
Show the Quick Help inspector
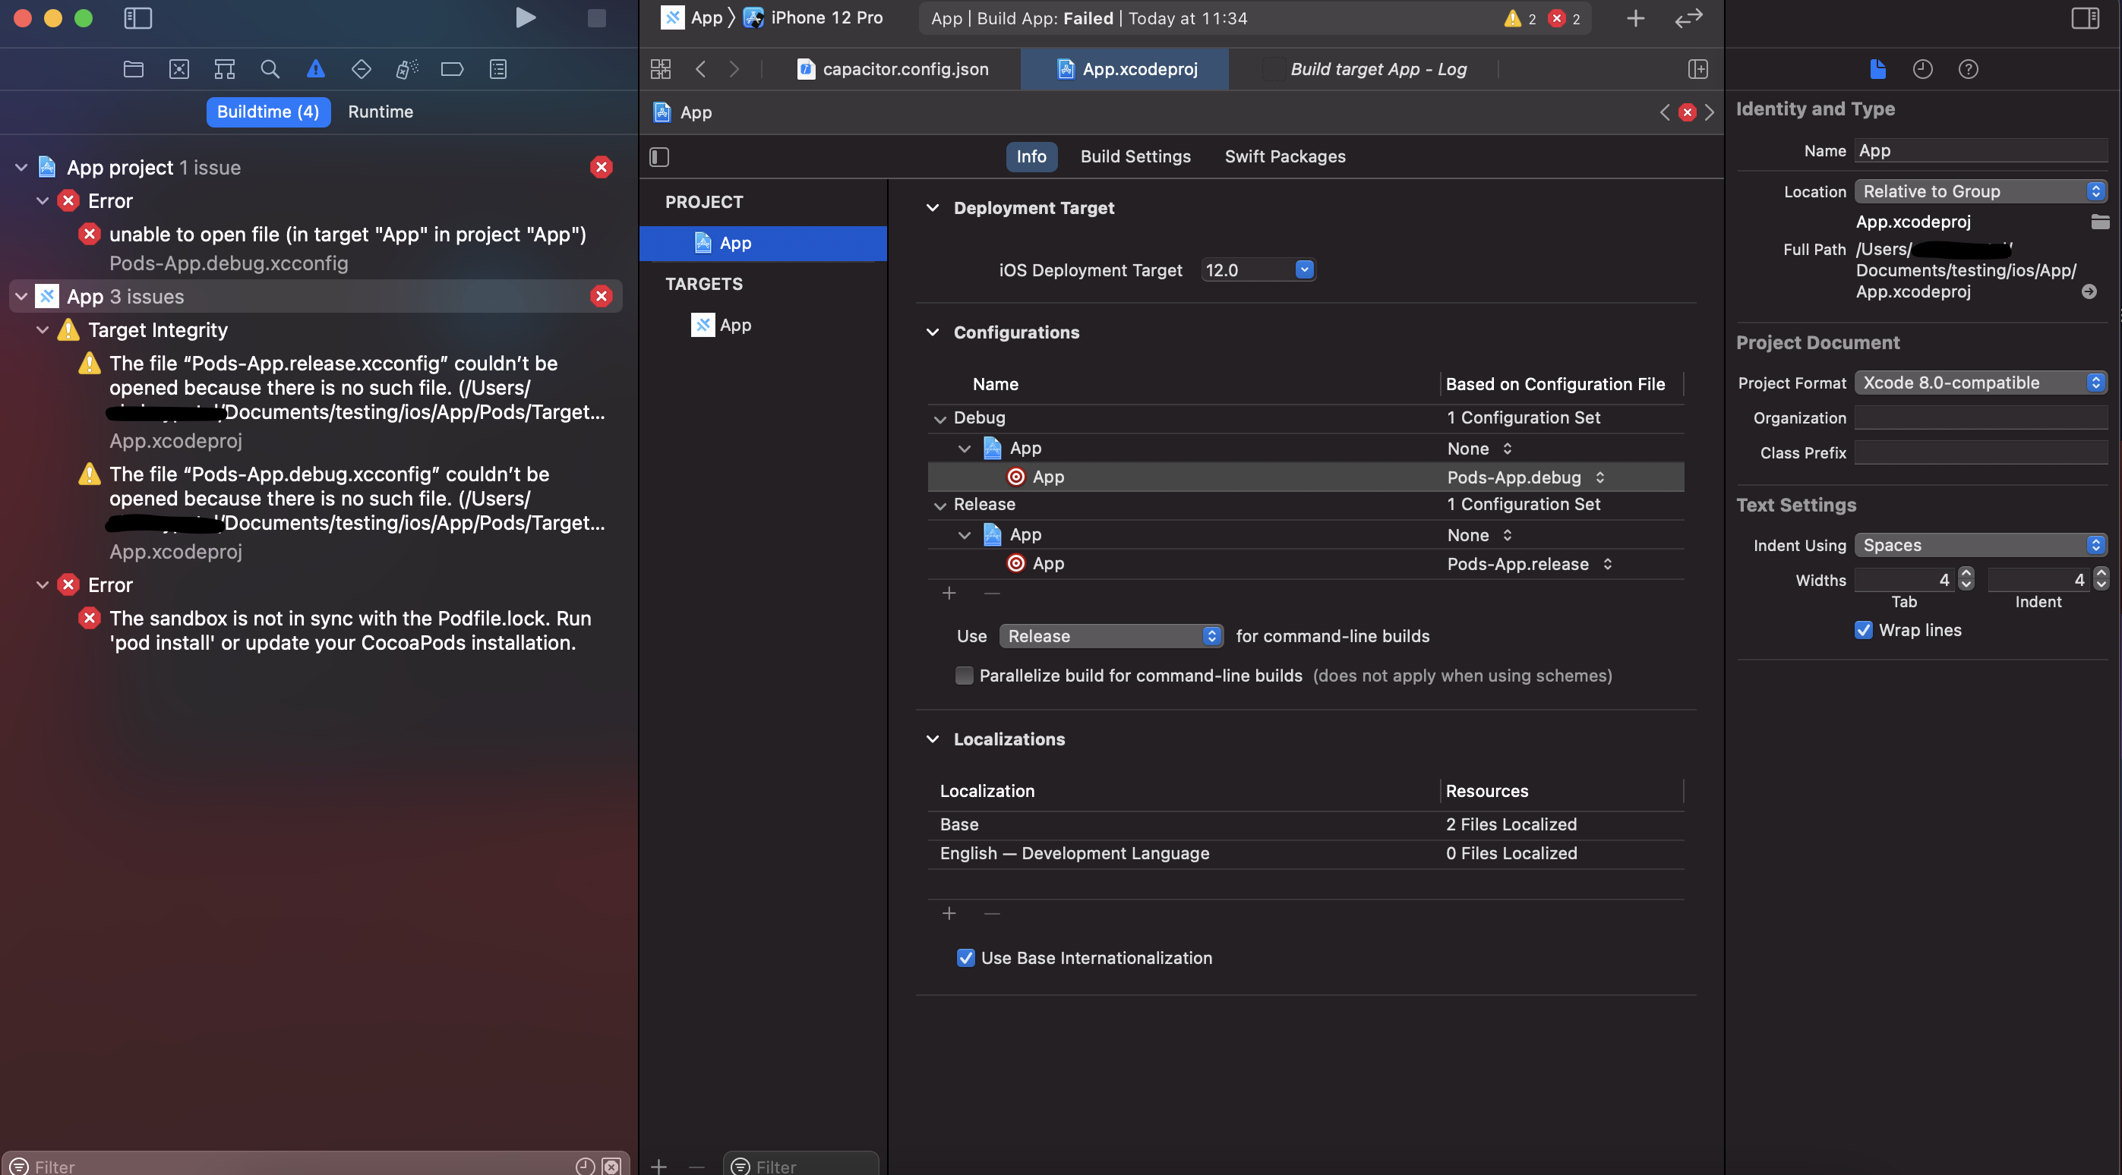[1968, 69]
